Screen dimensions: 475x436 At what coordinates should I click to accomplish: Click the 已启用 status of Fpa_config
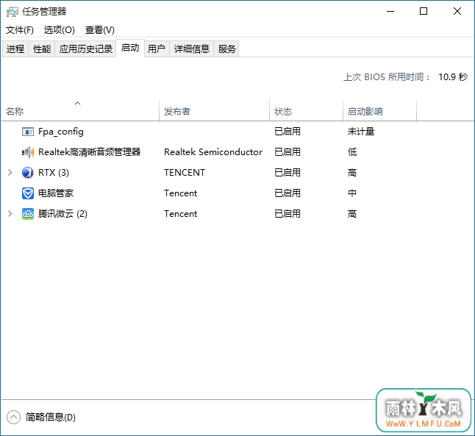[x=287, y=132]
